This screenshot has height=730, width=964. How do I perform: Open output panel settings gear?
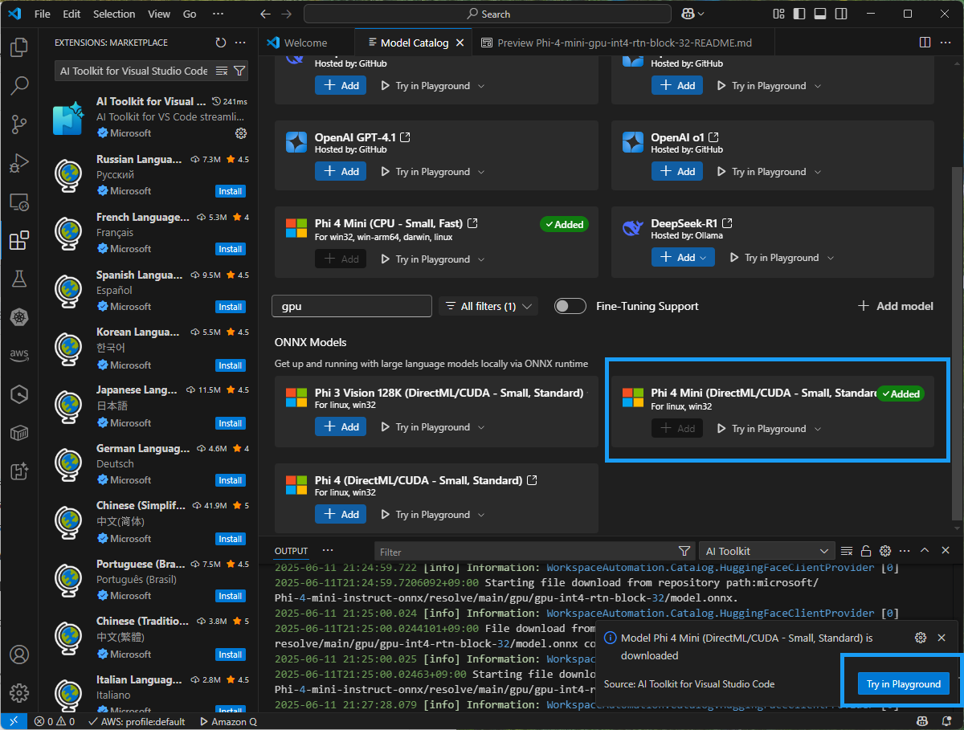pyautogui.click(x=885, y=551)
